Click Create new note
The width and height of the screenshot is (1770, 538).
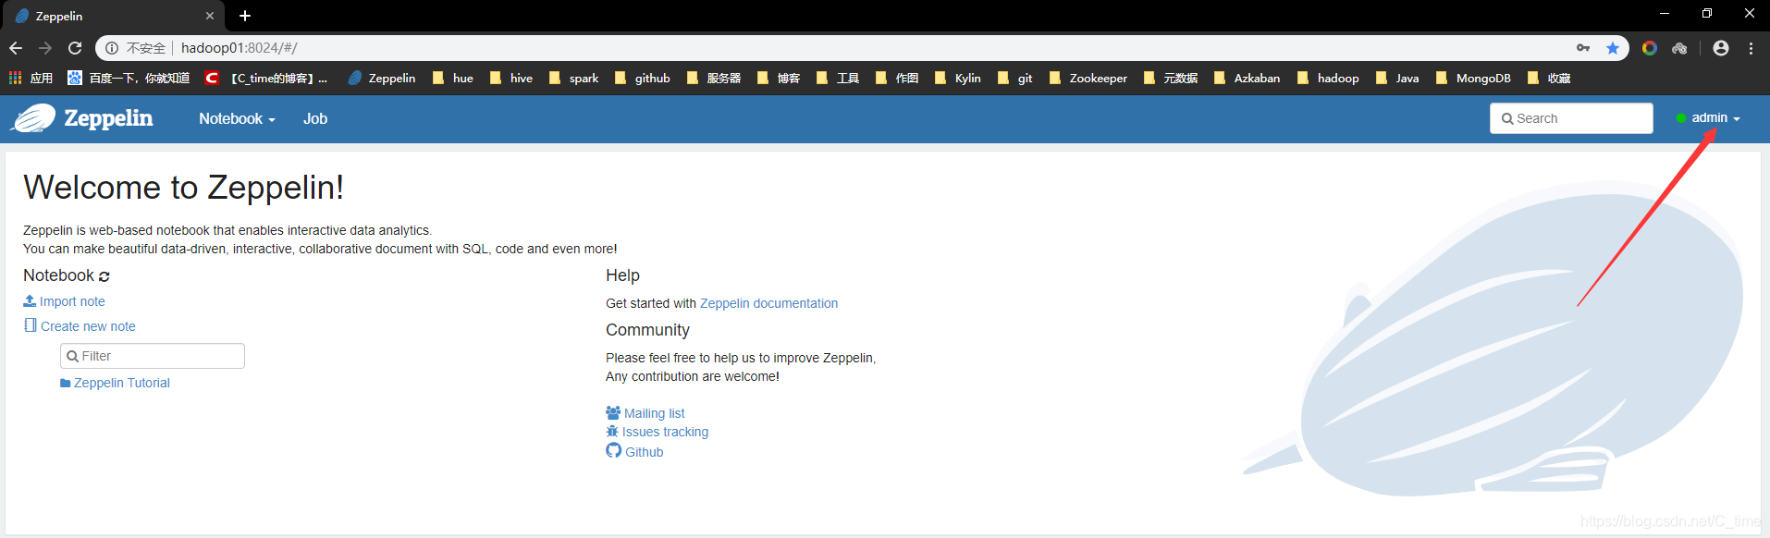(80, 326)
